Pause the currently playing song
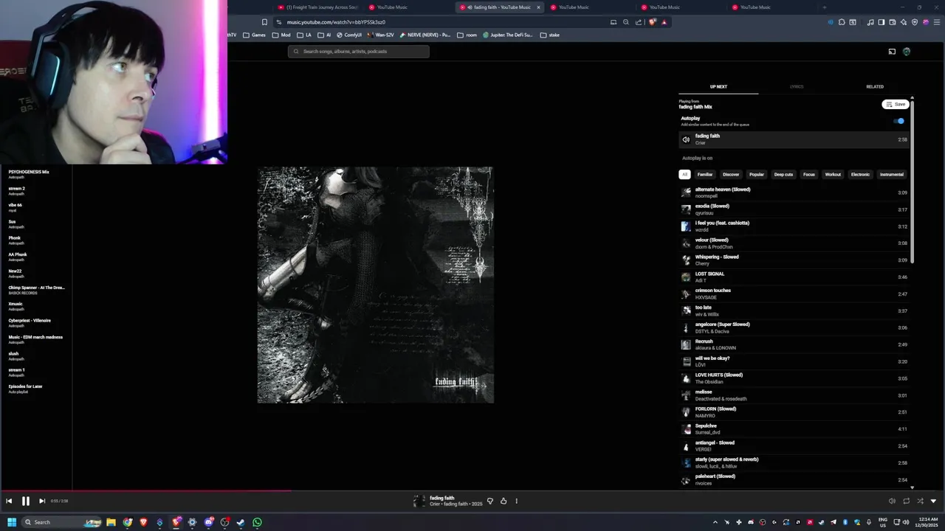The image size is (945, 531). pos(25,501)
